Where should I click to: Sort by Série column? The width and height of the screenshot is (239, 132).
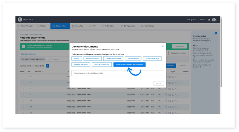click(x=23, y=71)
